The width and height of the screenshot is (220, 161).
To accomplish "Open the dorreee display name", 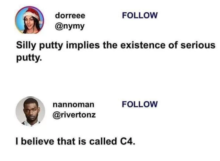I will tap(70, 15).
